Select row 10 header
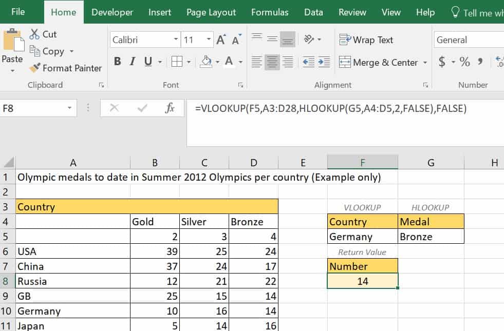The width and height of the screenshot is (504, 331). coord(7,311)
